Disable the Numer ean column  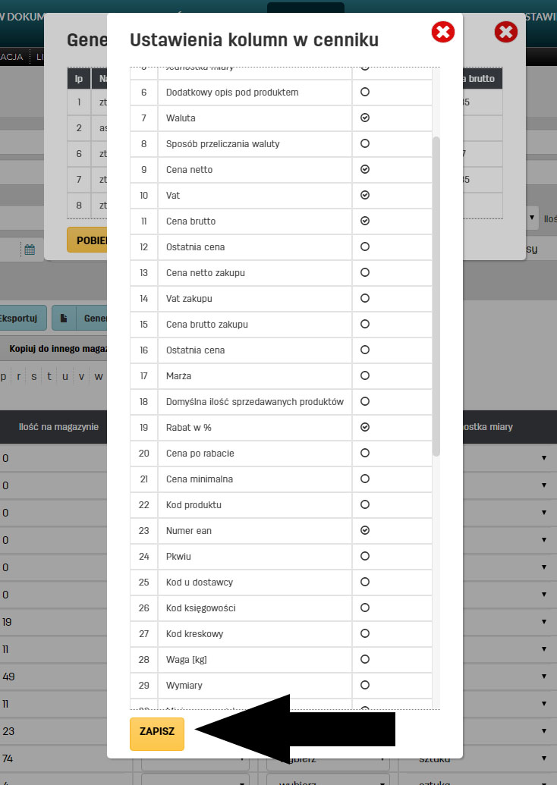(x=365, y=531)
